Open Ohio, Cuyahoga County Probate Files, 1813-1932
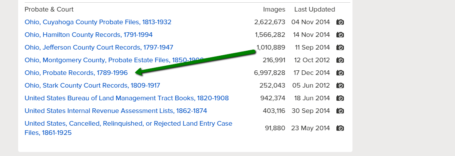 tap(98, 22)
